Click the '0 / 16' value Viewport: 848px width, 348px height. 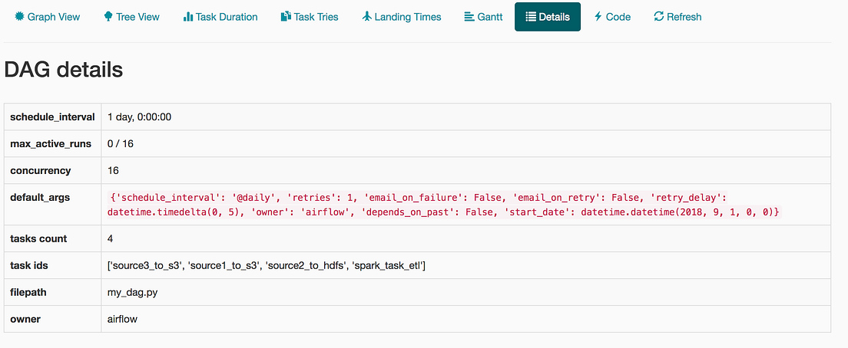[x=120, y=143]
